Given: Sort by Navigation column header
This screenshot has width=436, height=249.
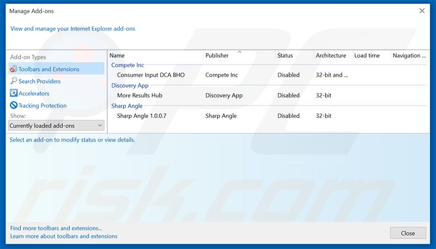Looking at the screenshot, I should tap(409, 55).
